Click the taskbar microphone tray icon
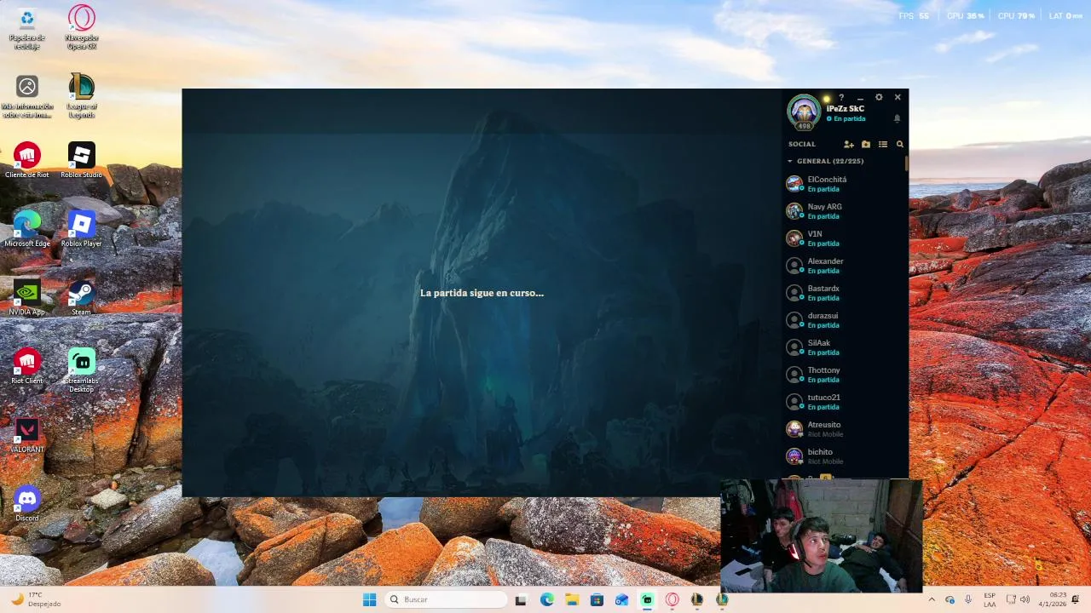1091x613 pixels. (x=968, y=599)
